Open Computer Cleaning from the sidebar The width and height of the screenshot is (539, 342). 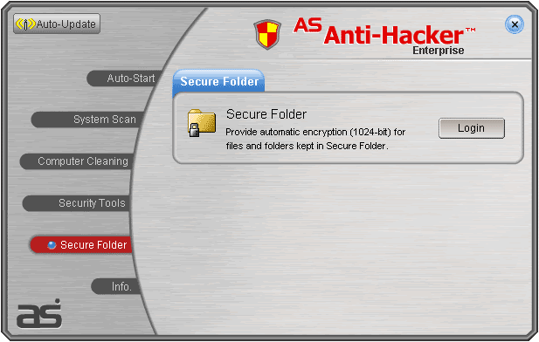76,161
